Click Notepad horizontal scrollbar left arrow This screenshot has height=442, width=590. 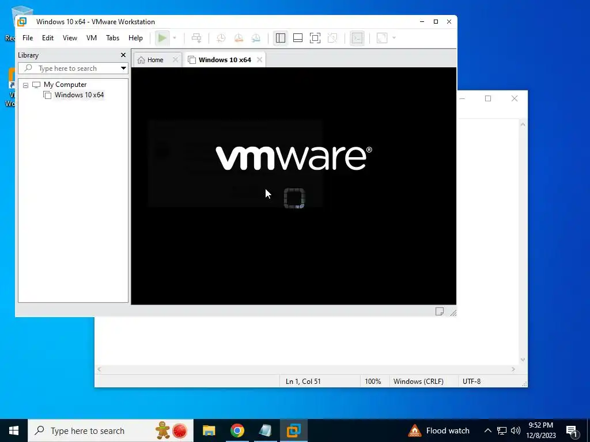pos(99,369)
